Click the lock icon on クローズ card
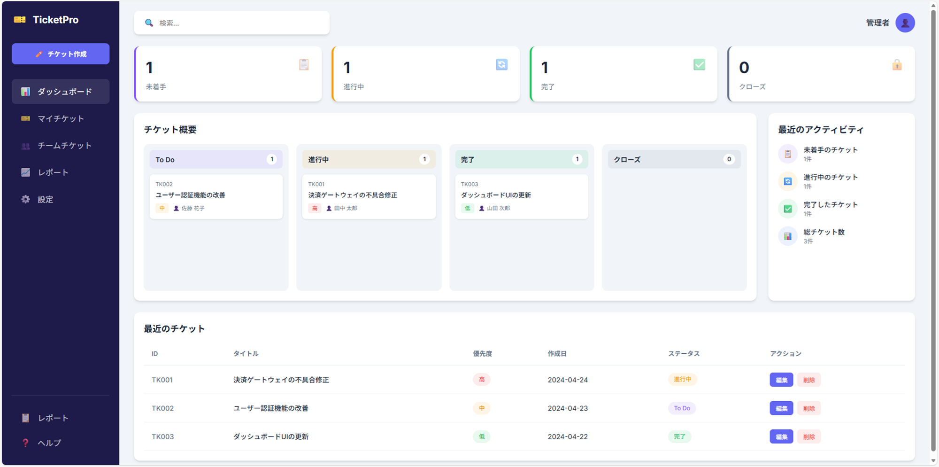The image size is (939, 467). [897, 64]
